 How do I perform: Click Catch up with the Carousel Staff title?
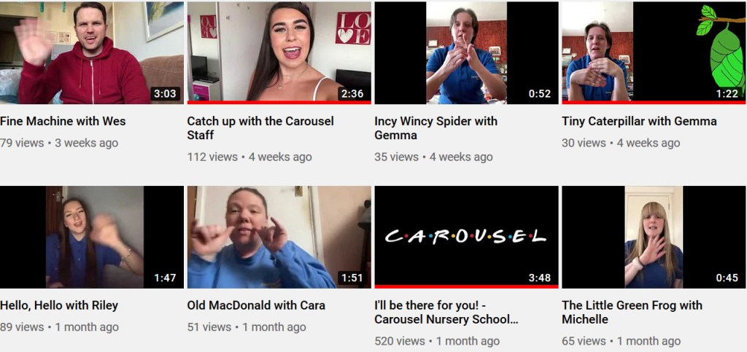(260, 128)
